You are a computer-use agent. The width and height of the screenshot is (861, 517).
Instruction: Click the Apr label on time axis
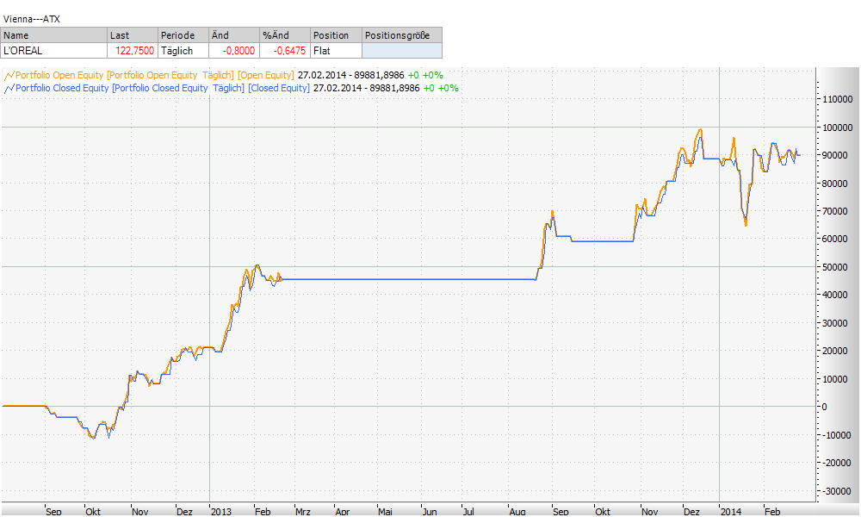(343, 512)
